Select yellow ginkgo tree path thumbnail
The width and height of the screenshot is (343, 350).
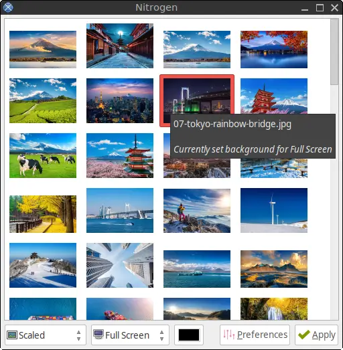43,214
